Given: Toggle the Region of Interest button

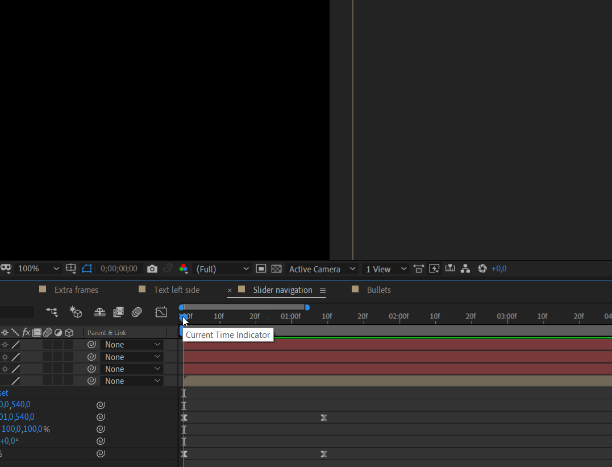Looking at the screenshot, I should [x=261, y=269].
